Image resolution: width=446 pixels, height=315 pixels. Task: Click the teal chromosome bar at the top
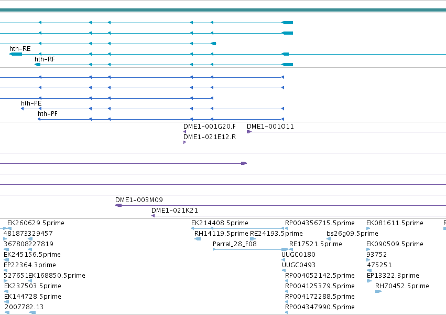pos(223,10)
